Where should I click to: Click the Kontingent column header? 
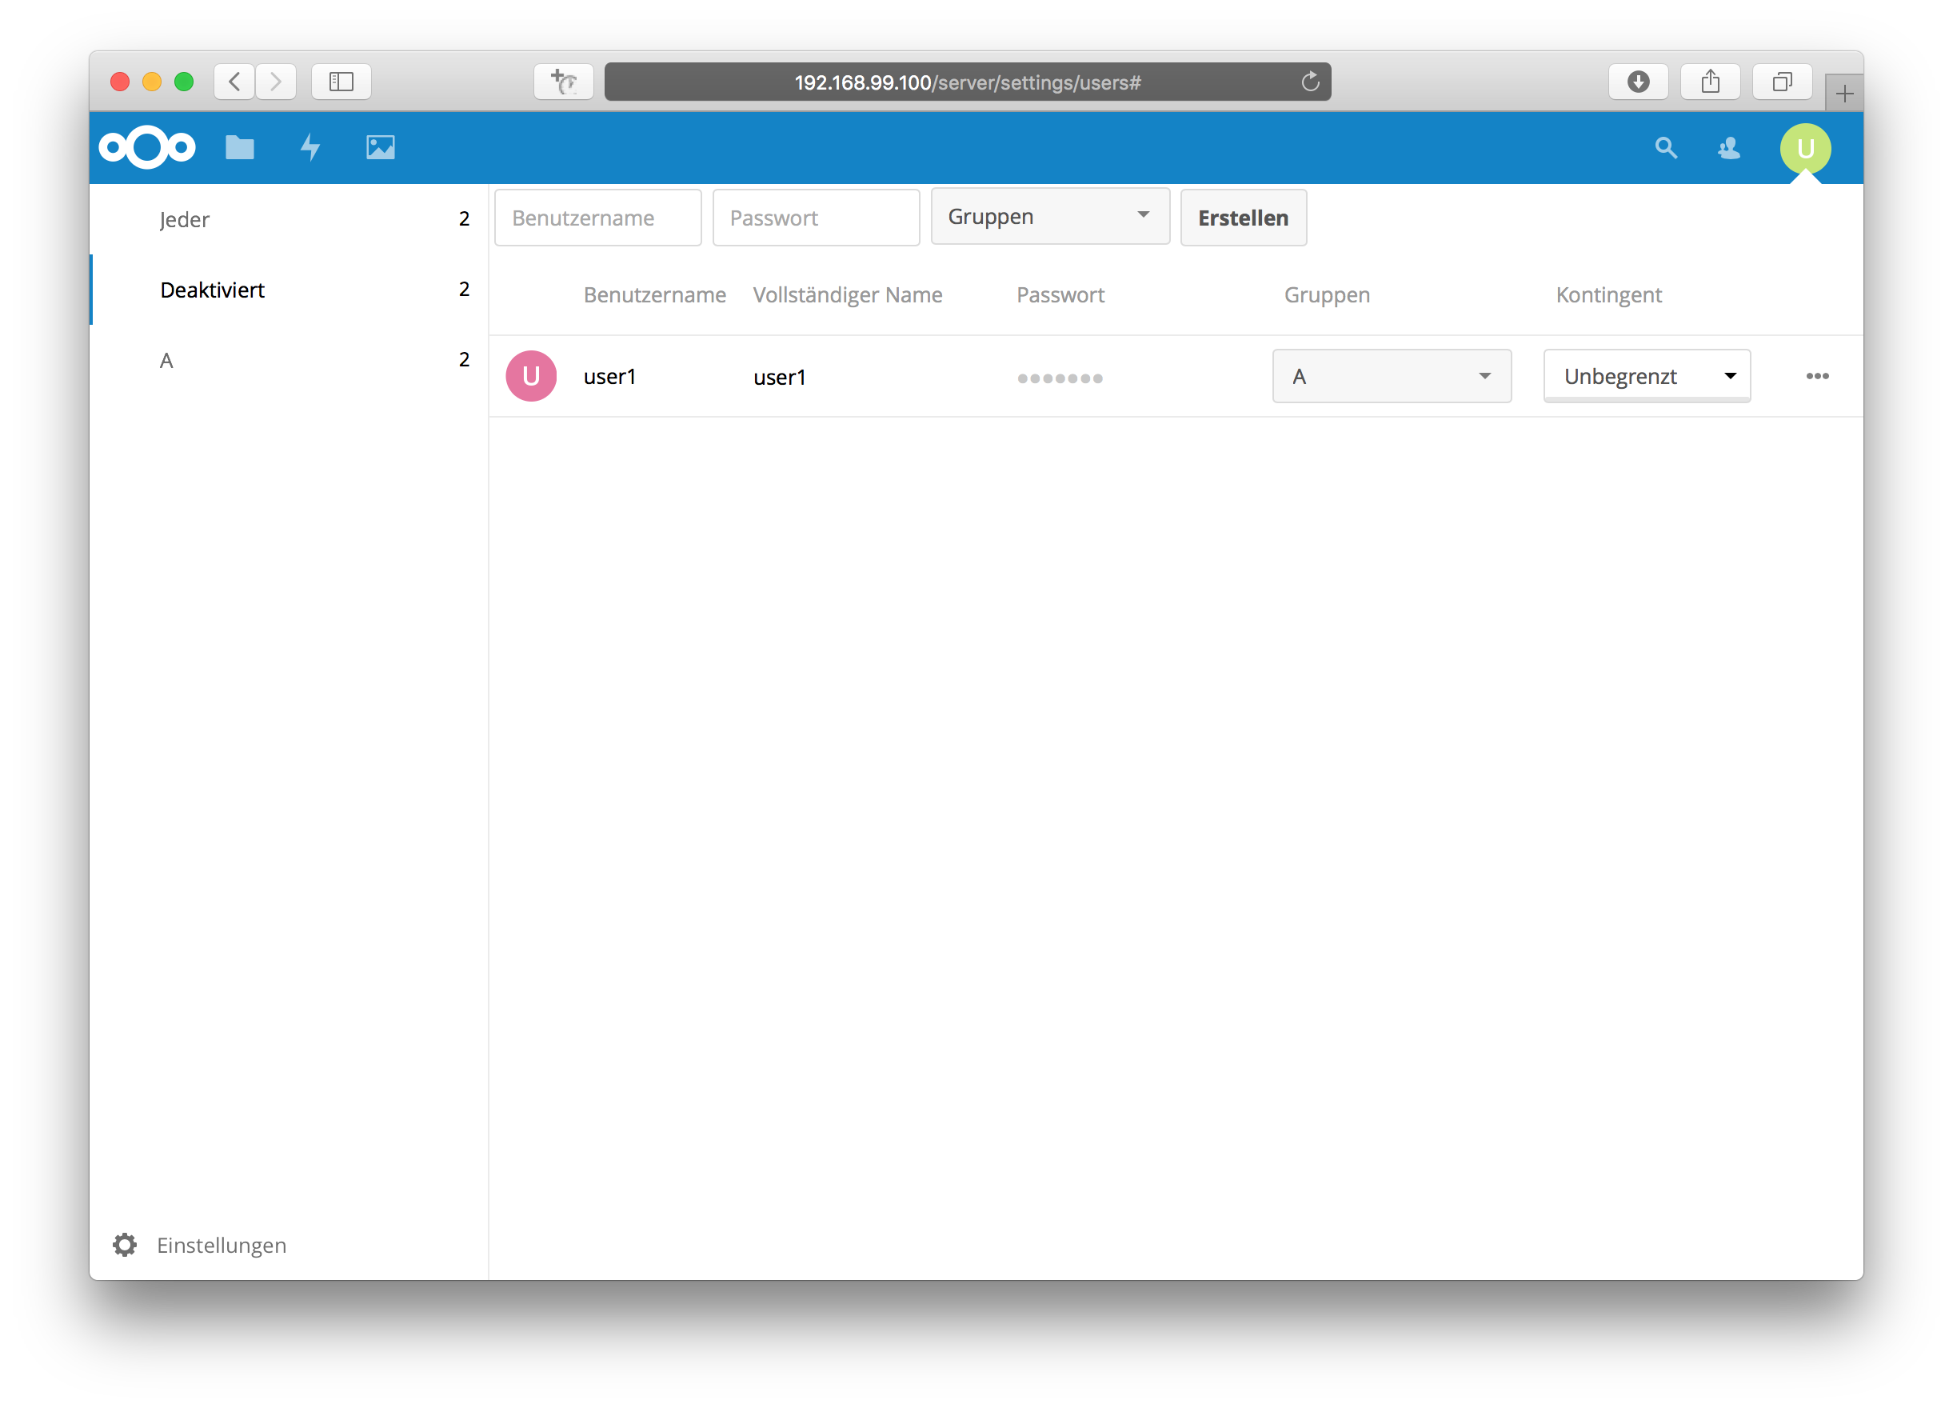(x=1608, y=294)
